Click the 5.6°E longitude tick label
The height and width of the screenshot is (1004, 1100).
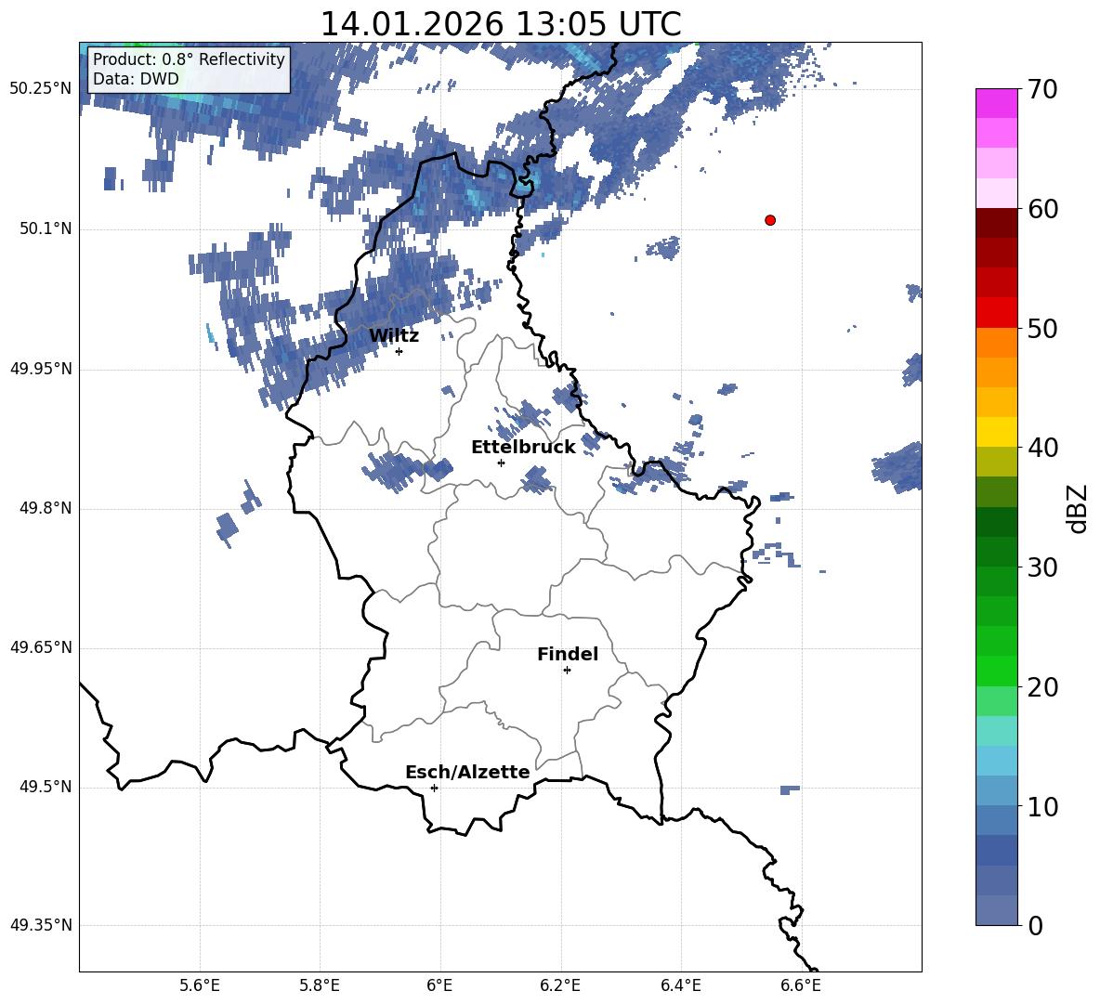pyautogui.click(x=199, y=985)
